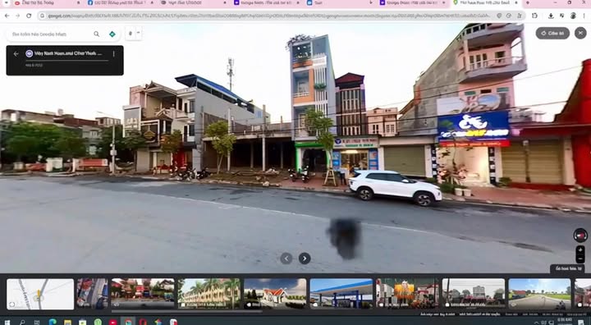Switch to the Facebook tab
Viewport: 591px width, 325px height.
pos(121,2)
